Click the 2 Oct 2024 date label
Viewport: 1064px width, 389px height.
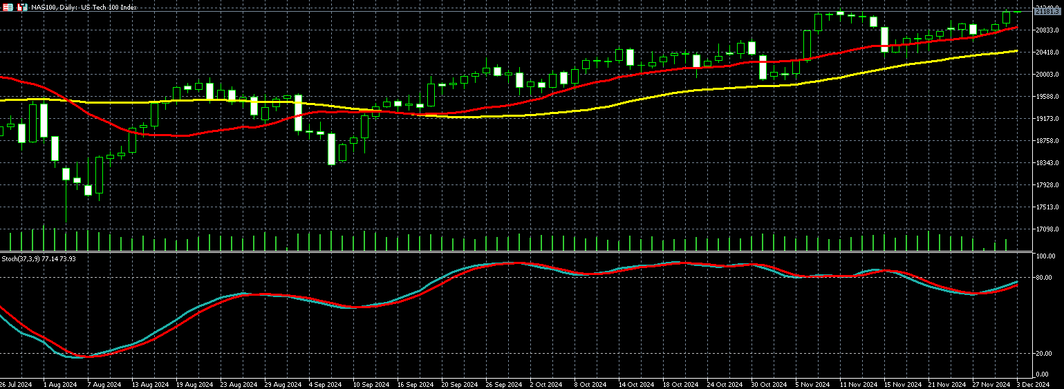[x=547, y=384]
